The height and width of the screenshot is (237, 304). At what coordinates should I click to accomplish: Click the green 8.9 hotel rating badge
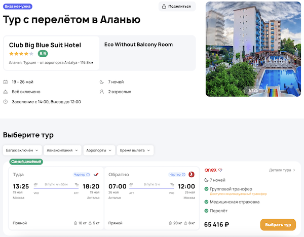point(43,53)
